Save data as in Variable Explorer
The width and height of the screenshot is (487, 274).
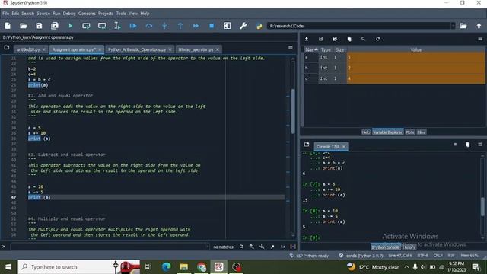pyautogui.click(x=335, y=39)
